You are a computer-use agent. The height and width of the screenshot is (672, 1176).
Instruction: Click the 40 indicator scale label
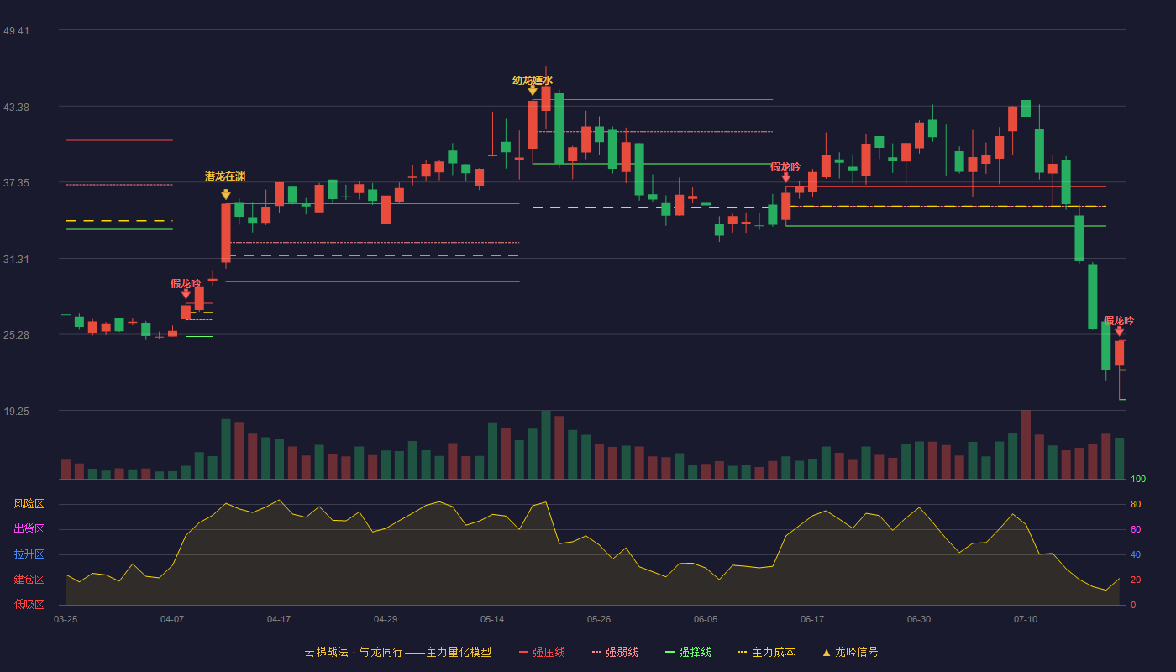[x=1136, y=555]
